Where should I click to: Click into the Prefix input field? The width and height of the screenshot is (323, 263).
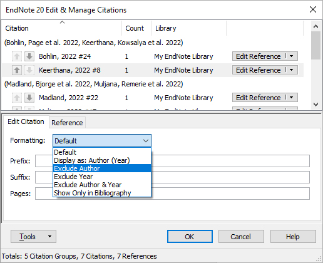coord(172,161)
